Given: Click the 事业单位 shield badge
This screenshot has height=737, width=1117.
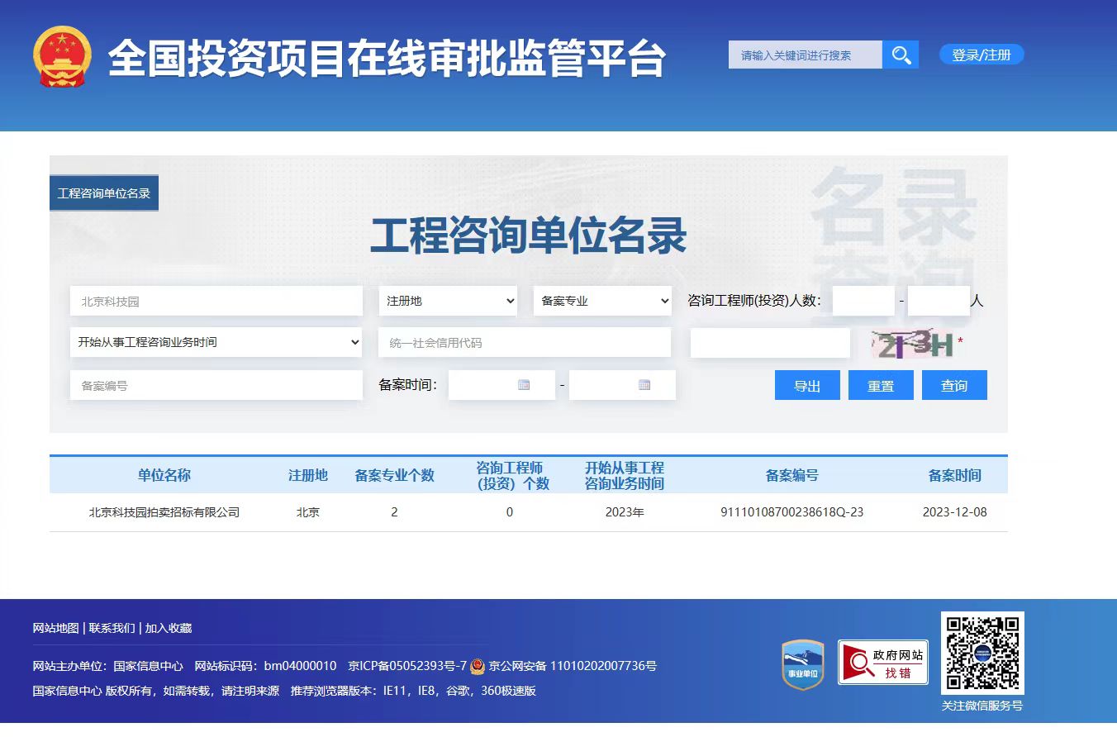Looking at the screenshot, I should (x=803, y=663).
